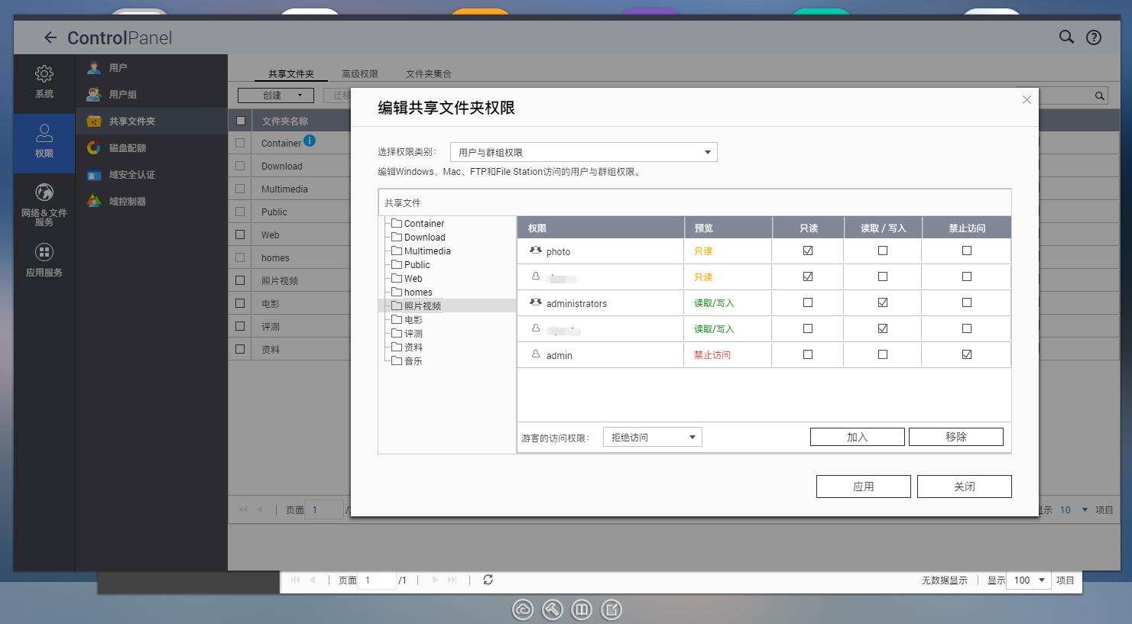Check the 禁止访问 checkbox for administrators
This screenshot has height=624, width=1132.
click(x=966, y=302)
